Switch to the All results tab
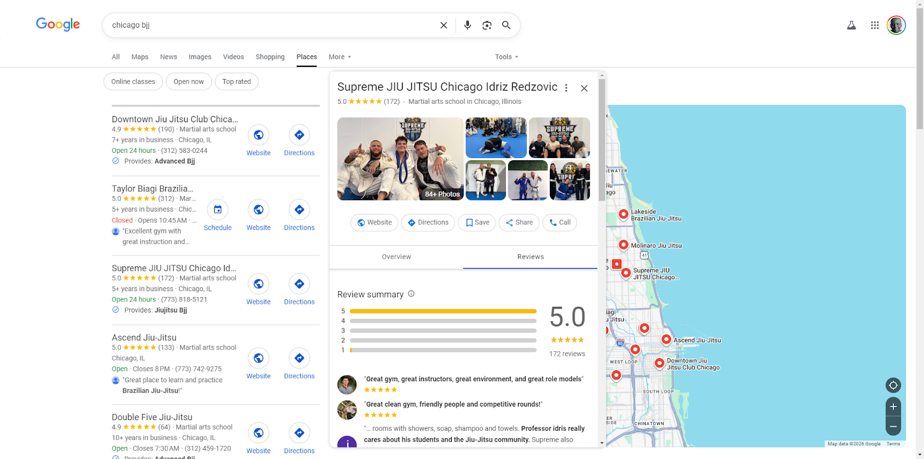The height and width of the screenshot is (459, 924). (x=115, y=57)
